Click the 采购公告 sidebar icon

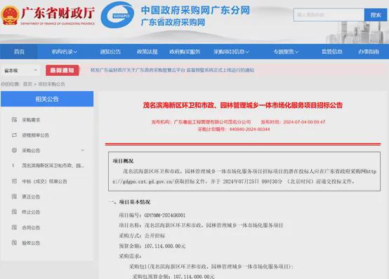[x=14, y=151]
